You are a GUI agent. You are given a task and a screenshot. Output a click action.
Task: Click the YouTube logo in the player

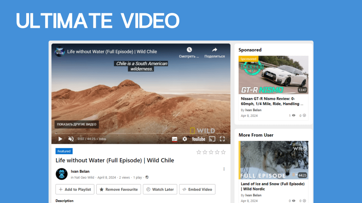click(x=198, y=139)
